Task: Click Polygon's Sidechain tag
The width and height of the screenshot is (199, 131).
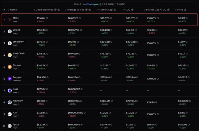Action: [17, 80]
